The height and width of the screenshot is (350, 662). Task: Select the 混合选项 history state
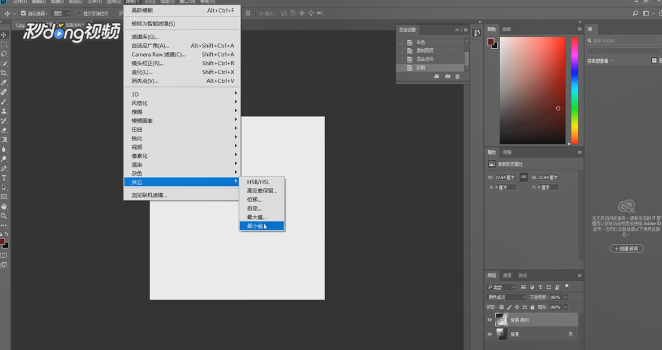click(x=431, y=59)
